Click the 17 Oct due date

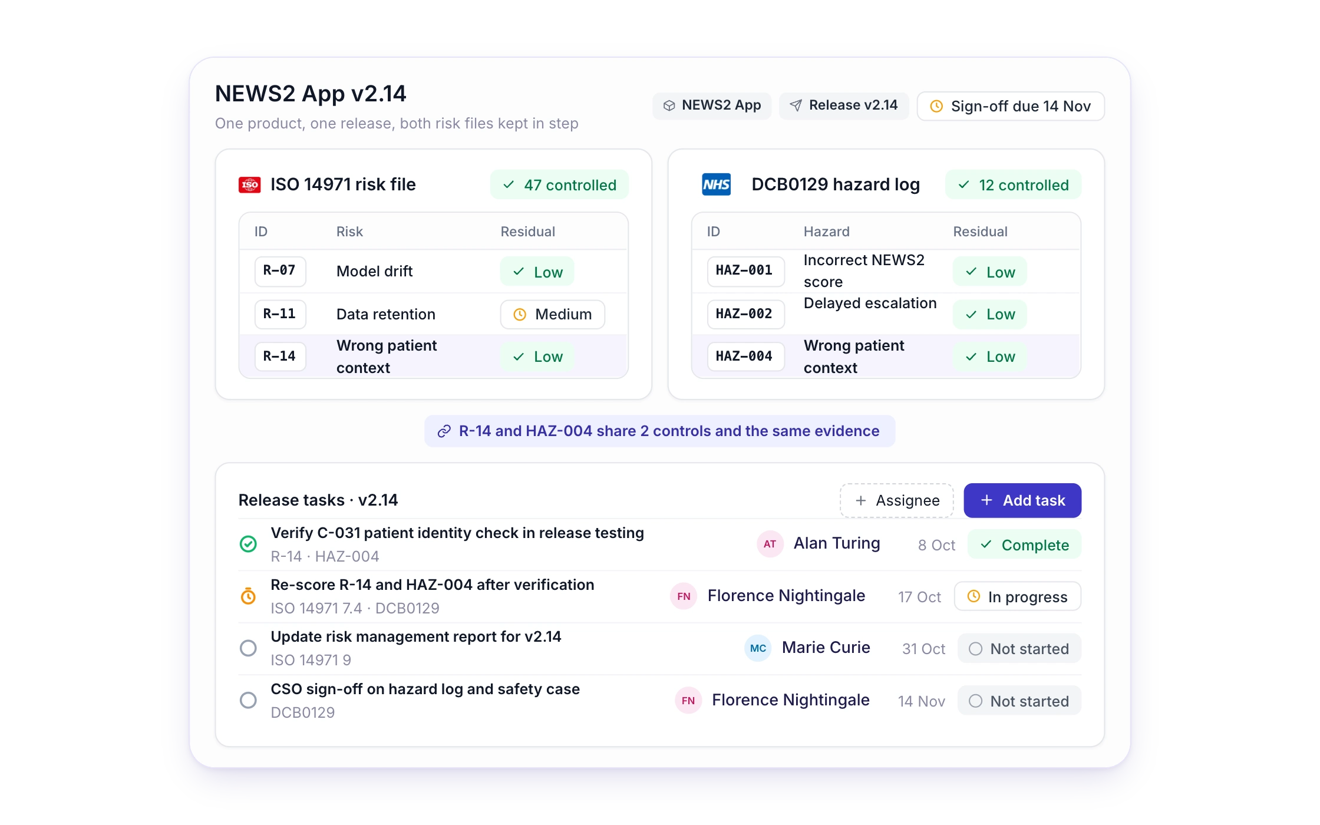point(919,597)
